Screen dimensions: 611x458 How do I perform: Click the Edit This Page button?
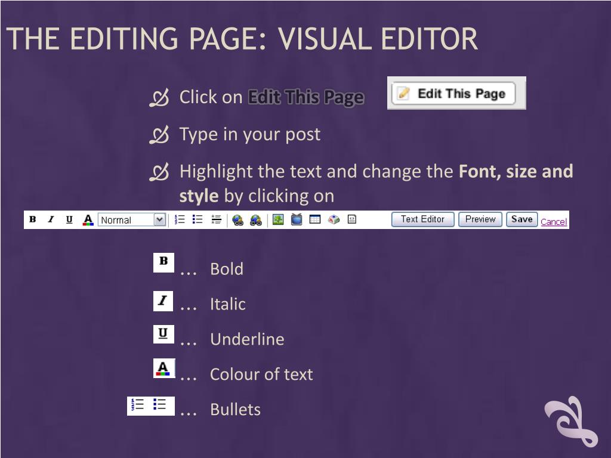(453, 94)
